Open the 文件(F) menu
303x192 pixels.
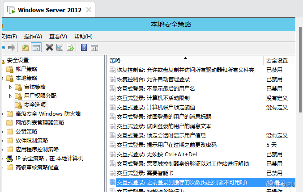tap(9, 37)
